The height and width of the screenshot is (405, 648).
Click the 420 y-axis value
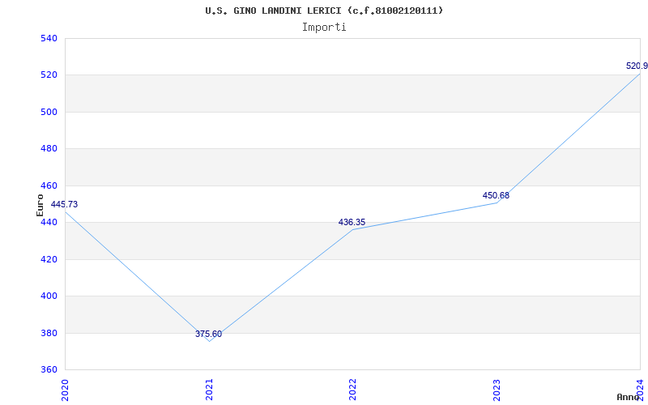click(x=49, y=259)
